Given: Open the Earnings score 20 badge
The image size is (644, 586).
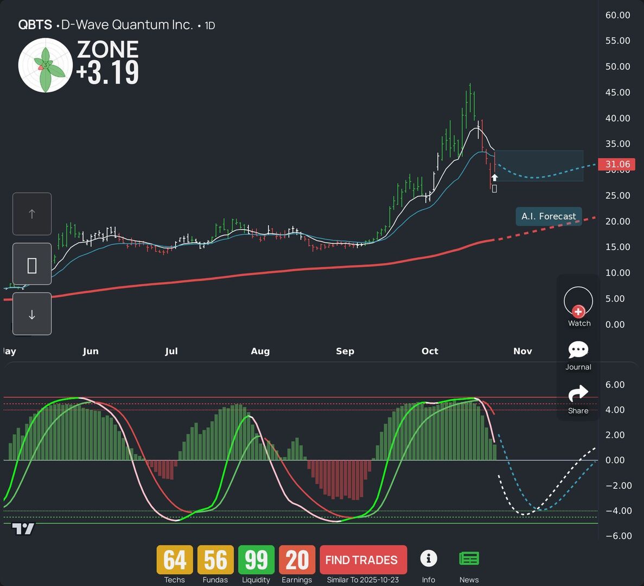Looking at the screenshot, I should pyautogui.click(x=297, y=560).
